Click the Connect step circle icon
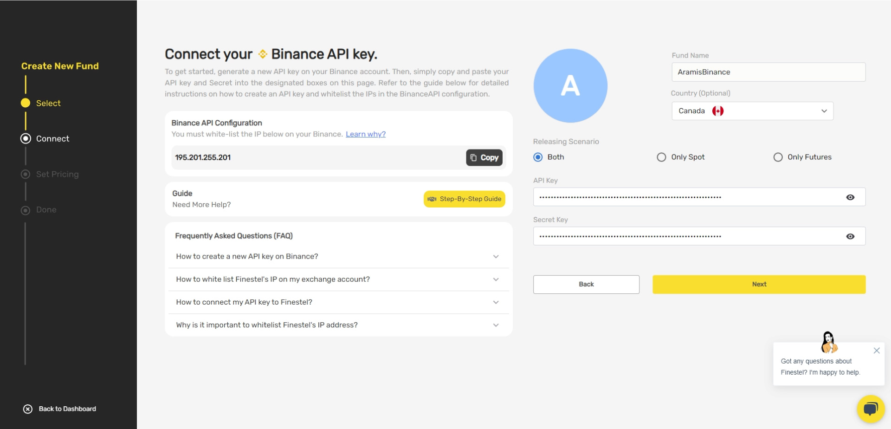The height and width of the screenshot is (429, 891). point(26,138)
